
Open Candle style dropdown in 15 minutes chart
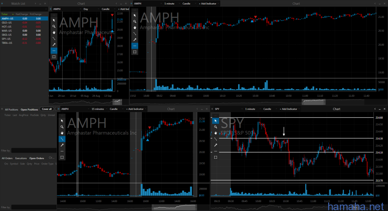tap(116, 109)
